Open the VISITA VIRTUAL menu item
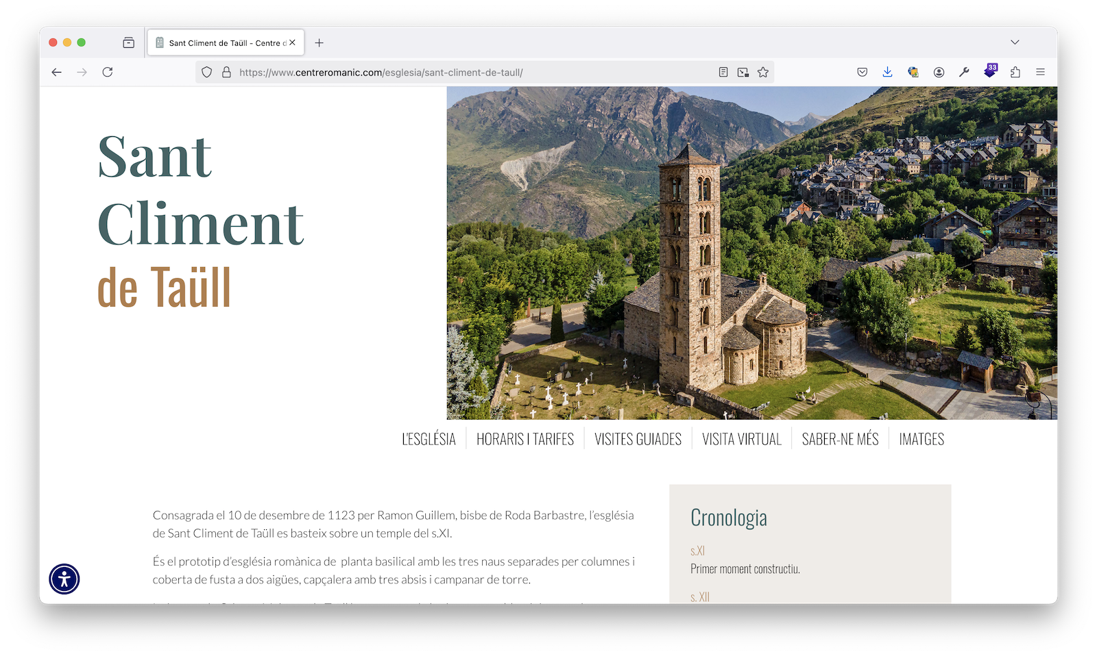 click(x=742, y=440)
